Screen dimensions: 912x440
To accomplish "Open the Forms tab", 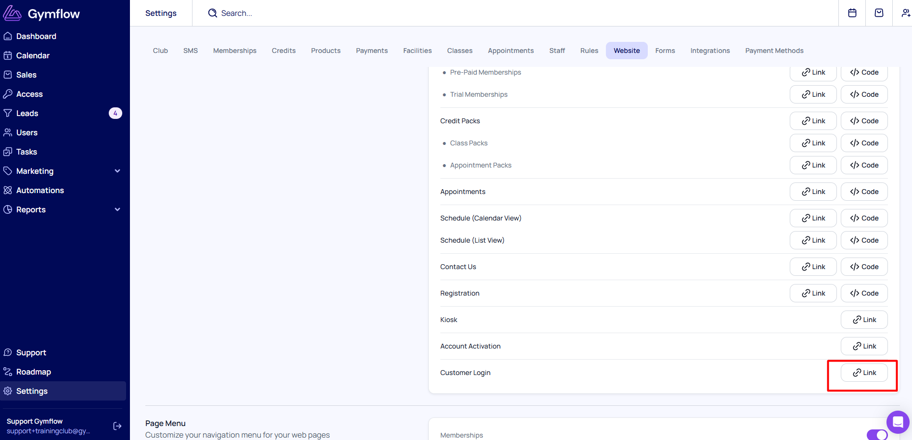I will pos(665,51).
